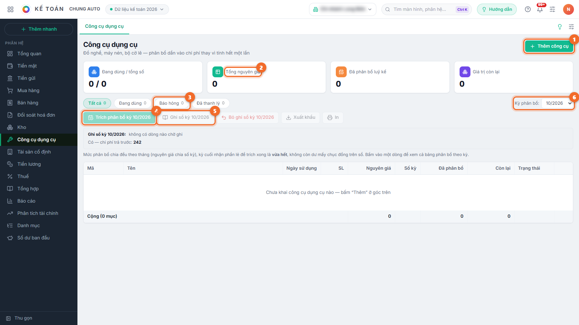579x325 pixels.
Task: Click the Giá trị còn lại card icon
Action: click(465, 72)
